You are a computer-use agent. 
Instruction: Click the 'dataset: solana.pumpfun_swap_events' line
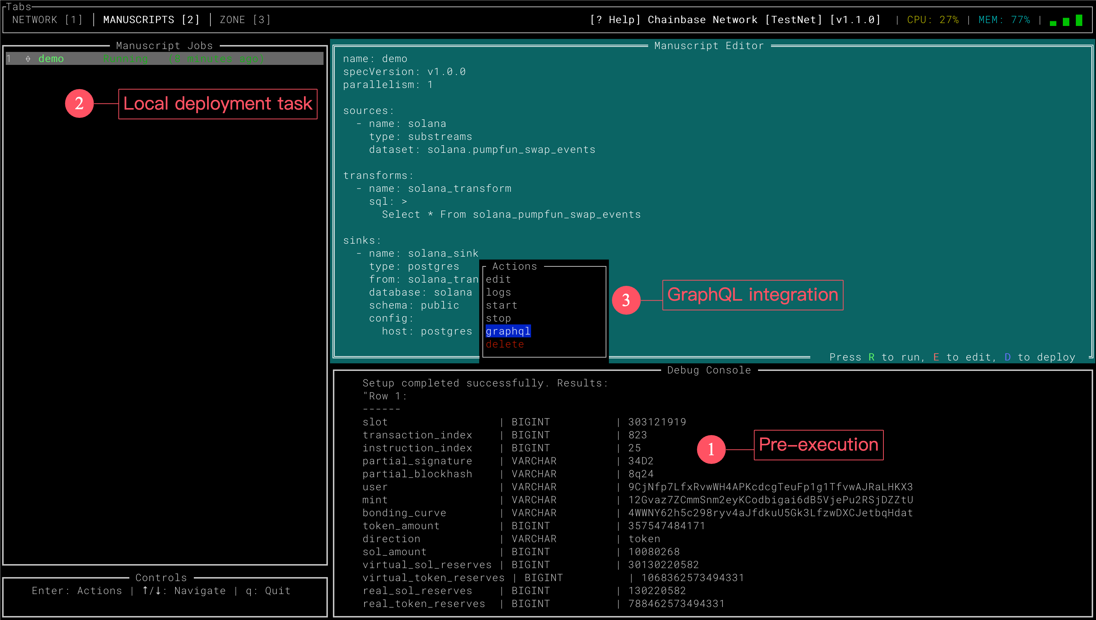(482, 150)
